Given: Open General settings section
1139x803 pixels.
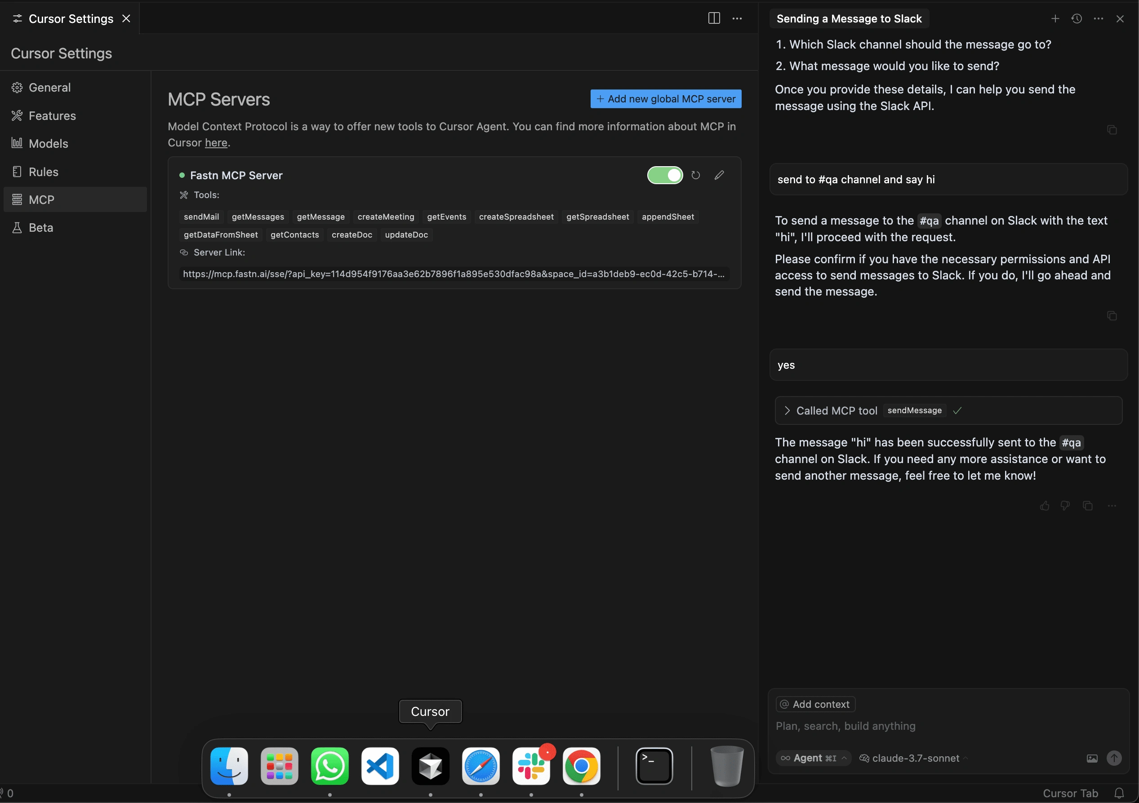Looking at the screenshot, I should coord(75,87).
